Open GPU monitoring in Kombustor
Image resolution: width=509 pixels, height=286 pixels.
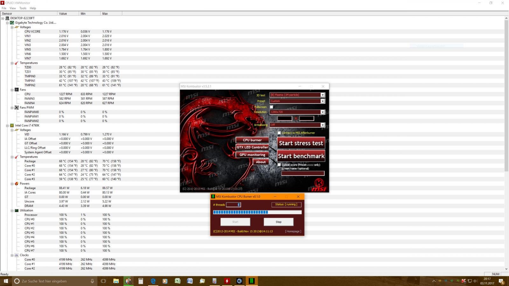pyautogui.click(x=252, y=155)
